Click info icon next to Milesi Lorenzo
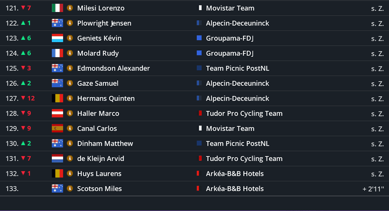The image size is (389, 211). [x=70, y=8]
